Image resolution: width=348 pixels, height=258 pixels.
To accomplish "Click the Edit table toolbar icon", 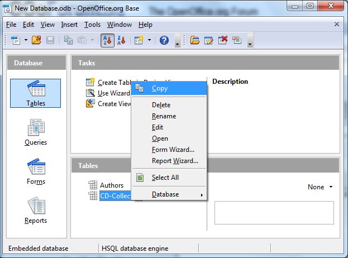I will pyautogui.click(x=209, y=40).
